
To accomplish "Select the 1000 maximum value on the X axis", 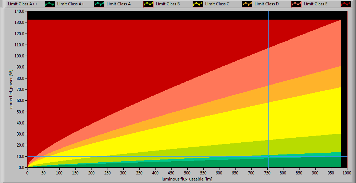I will (x=347, y=173).
